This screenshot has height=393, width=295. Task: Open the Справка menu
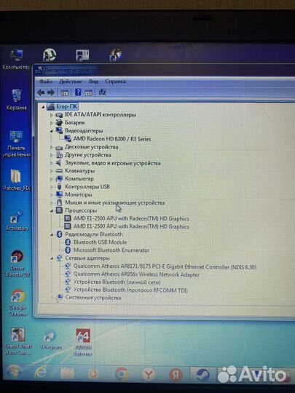[x=115, y=82]
